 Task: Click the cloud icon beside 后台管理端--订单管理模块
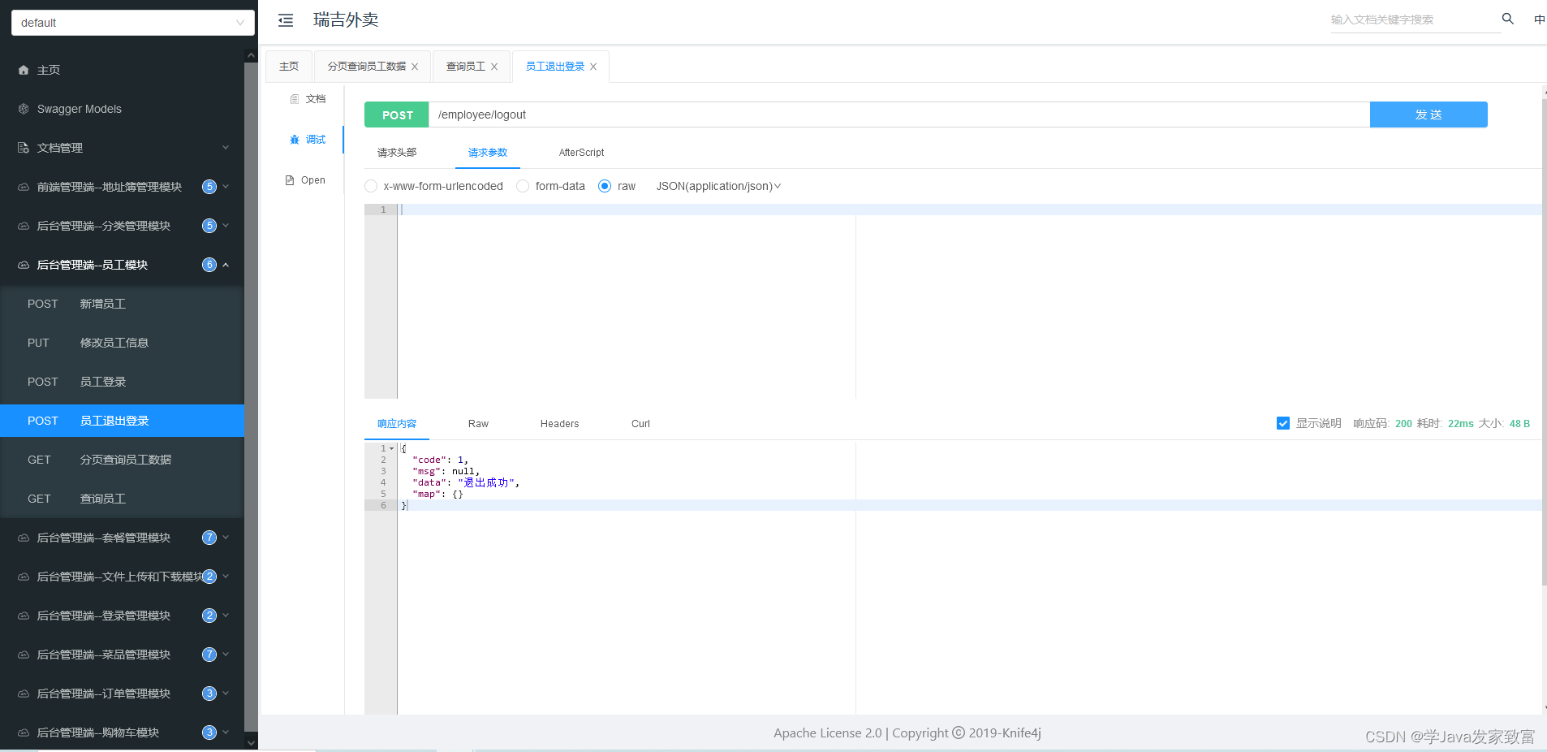click(24, 694)
